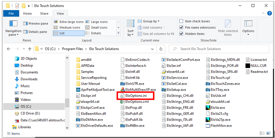
Task: Toggle the Hidden items checkbox
Action: [x=181, y=34]
